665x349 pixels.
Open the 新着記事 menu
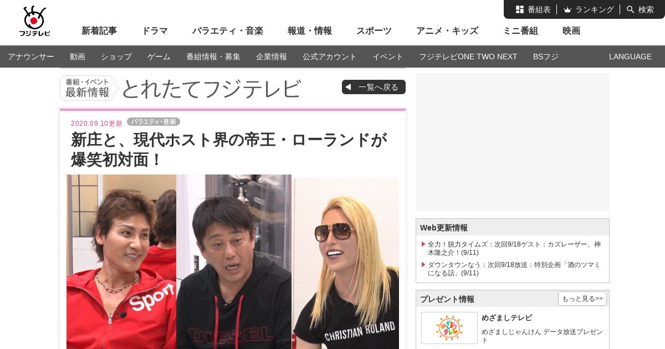pos(99,31)
